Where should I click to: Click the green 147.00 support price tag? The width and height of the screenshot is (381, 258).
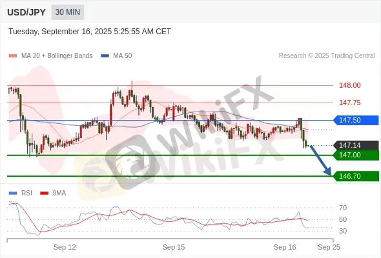(356, 155)
